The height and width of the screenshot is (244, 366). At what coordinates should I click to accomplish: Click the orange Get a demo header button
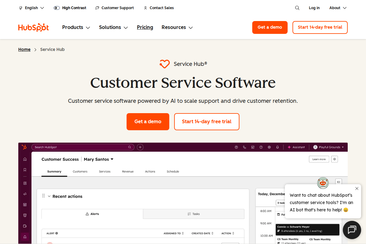pos(270,27)
